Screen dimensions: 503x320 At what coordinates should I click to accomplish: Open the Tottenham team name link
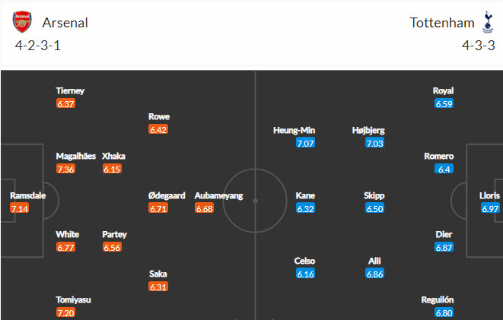pyautogui.click(x=441, y=23)
